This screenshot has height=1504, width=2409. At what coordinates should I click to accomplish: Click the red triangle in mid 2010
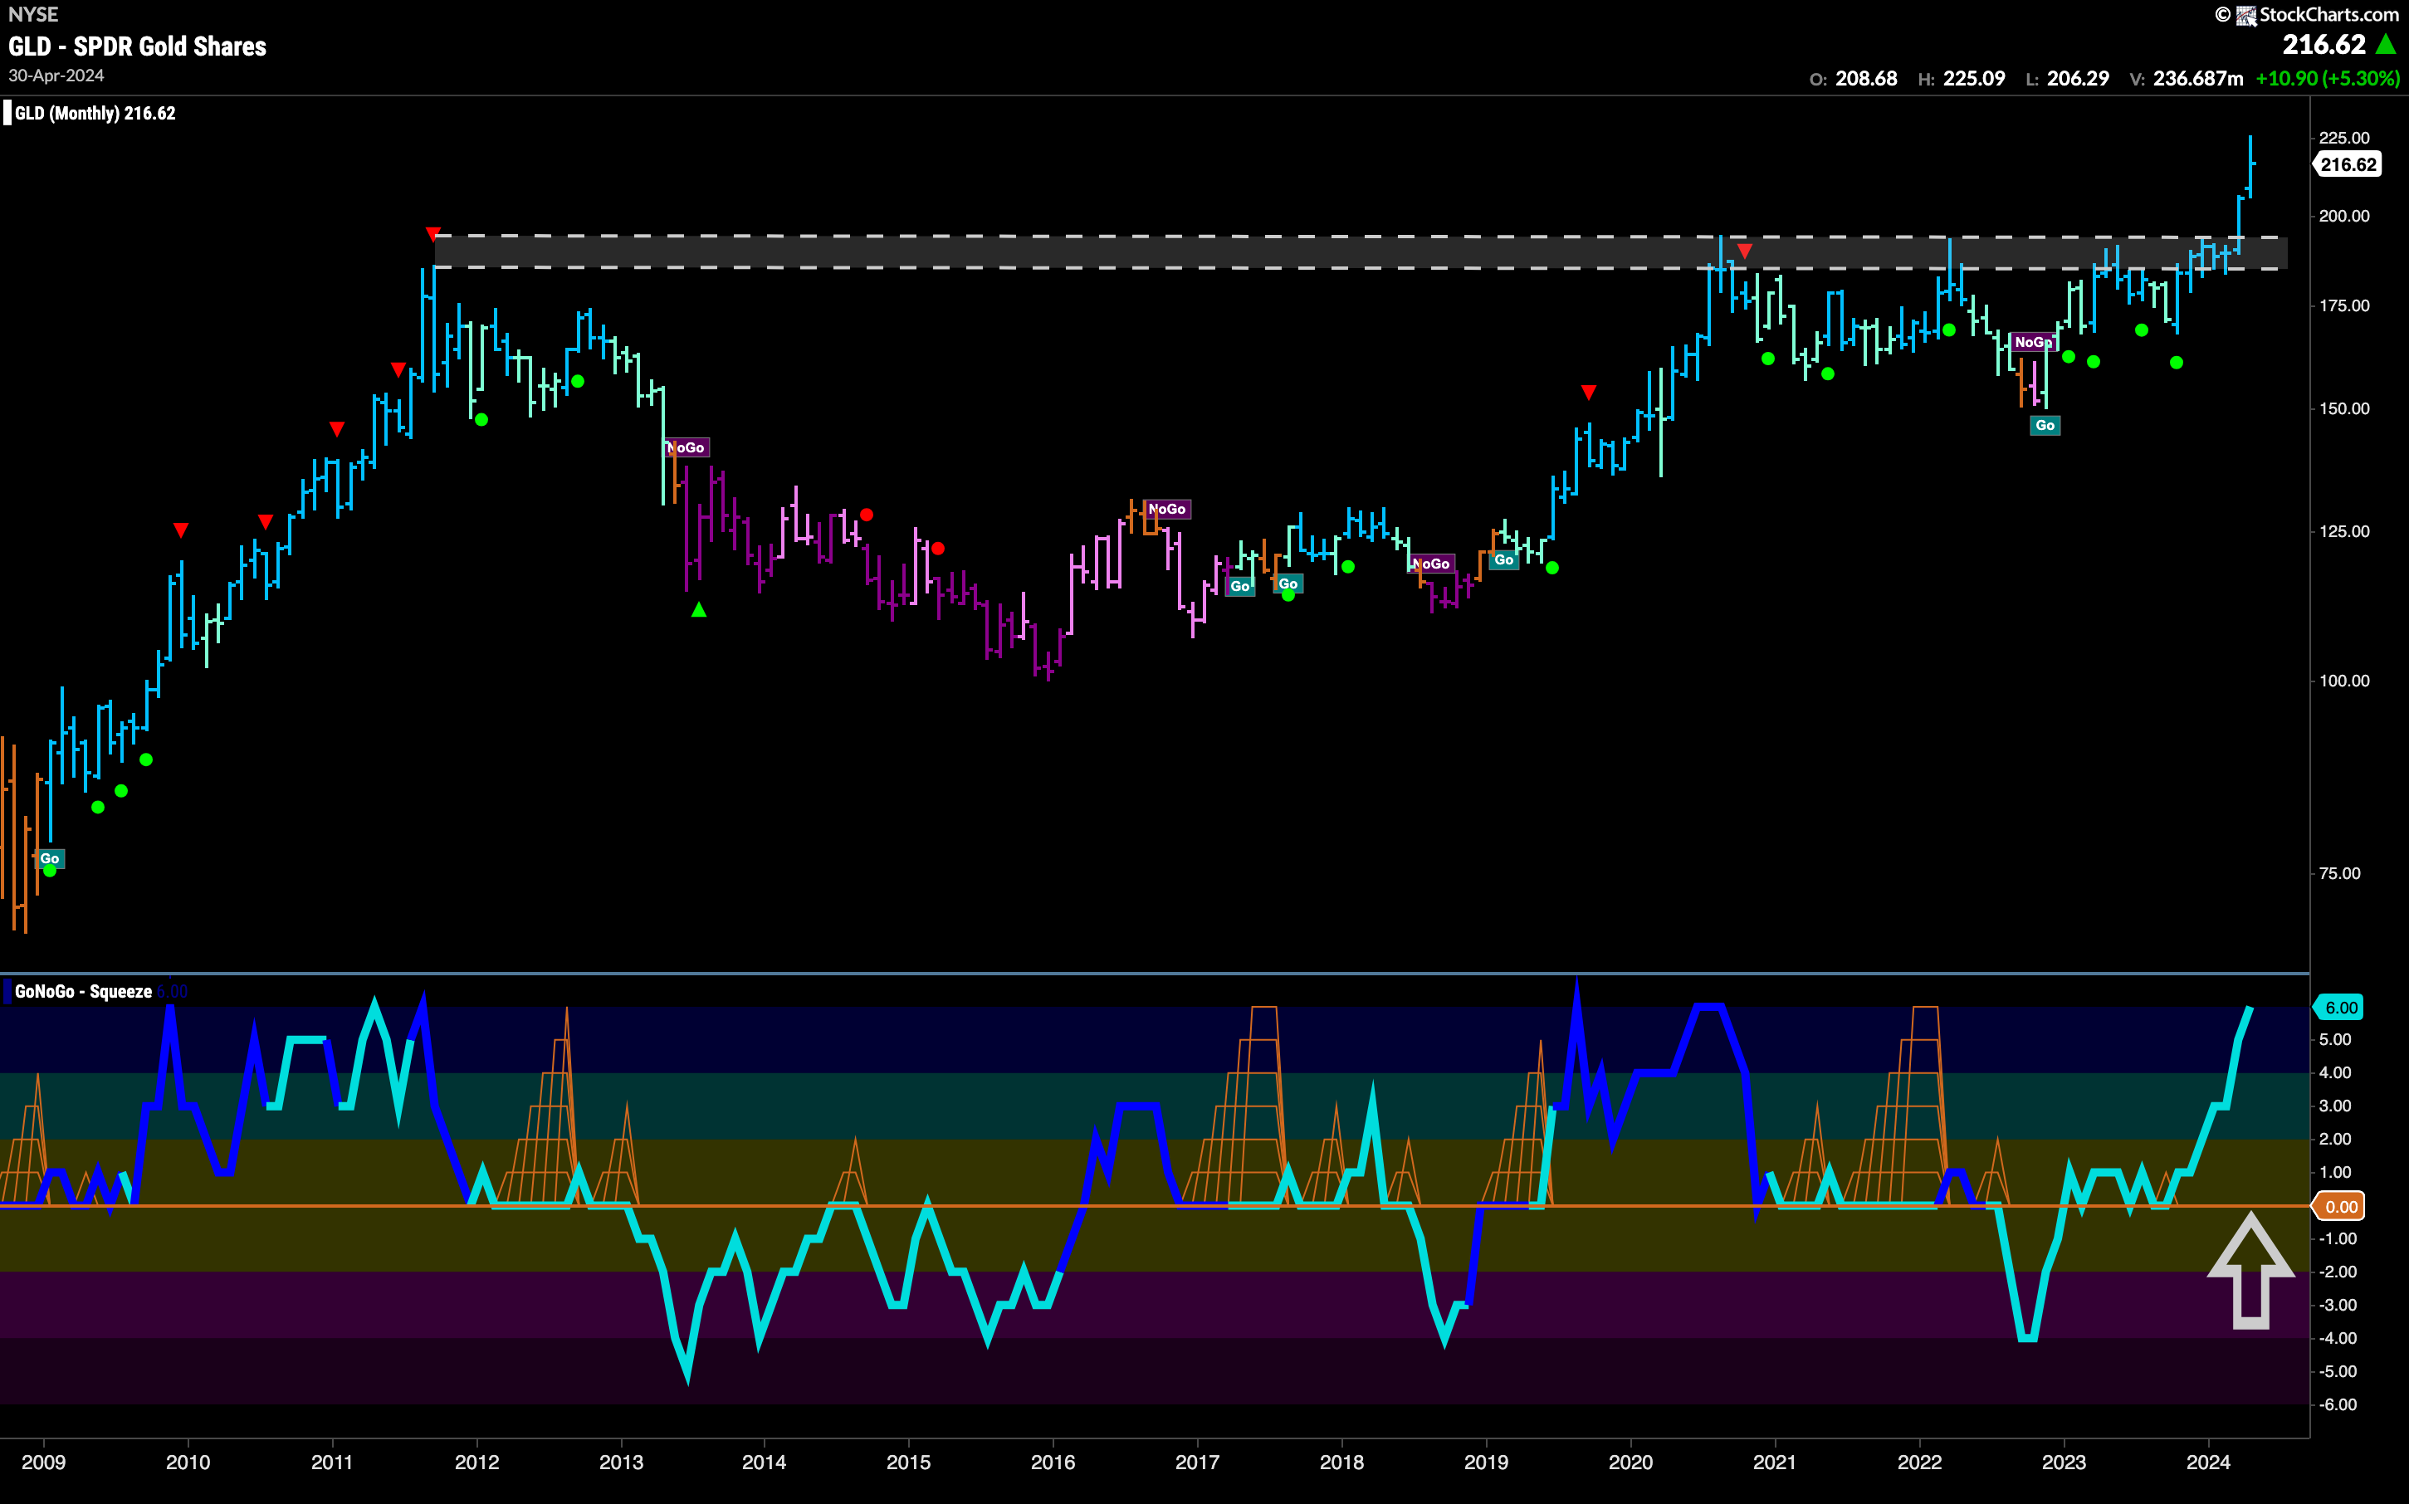pos(265,522)
